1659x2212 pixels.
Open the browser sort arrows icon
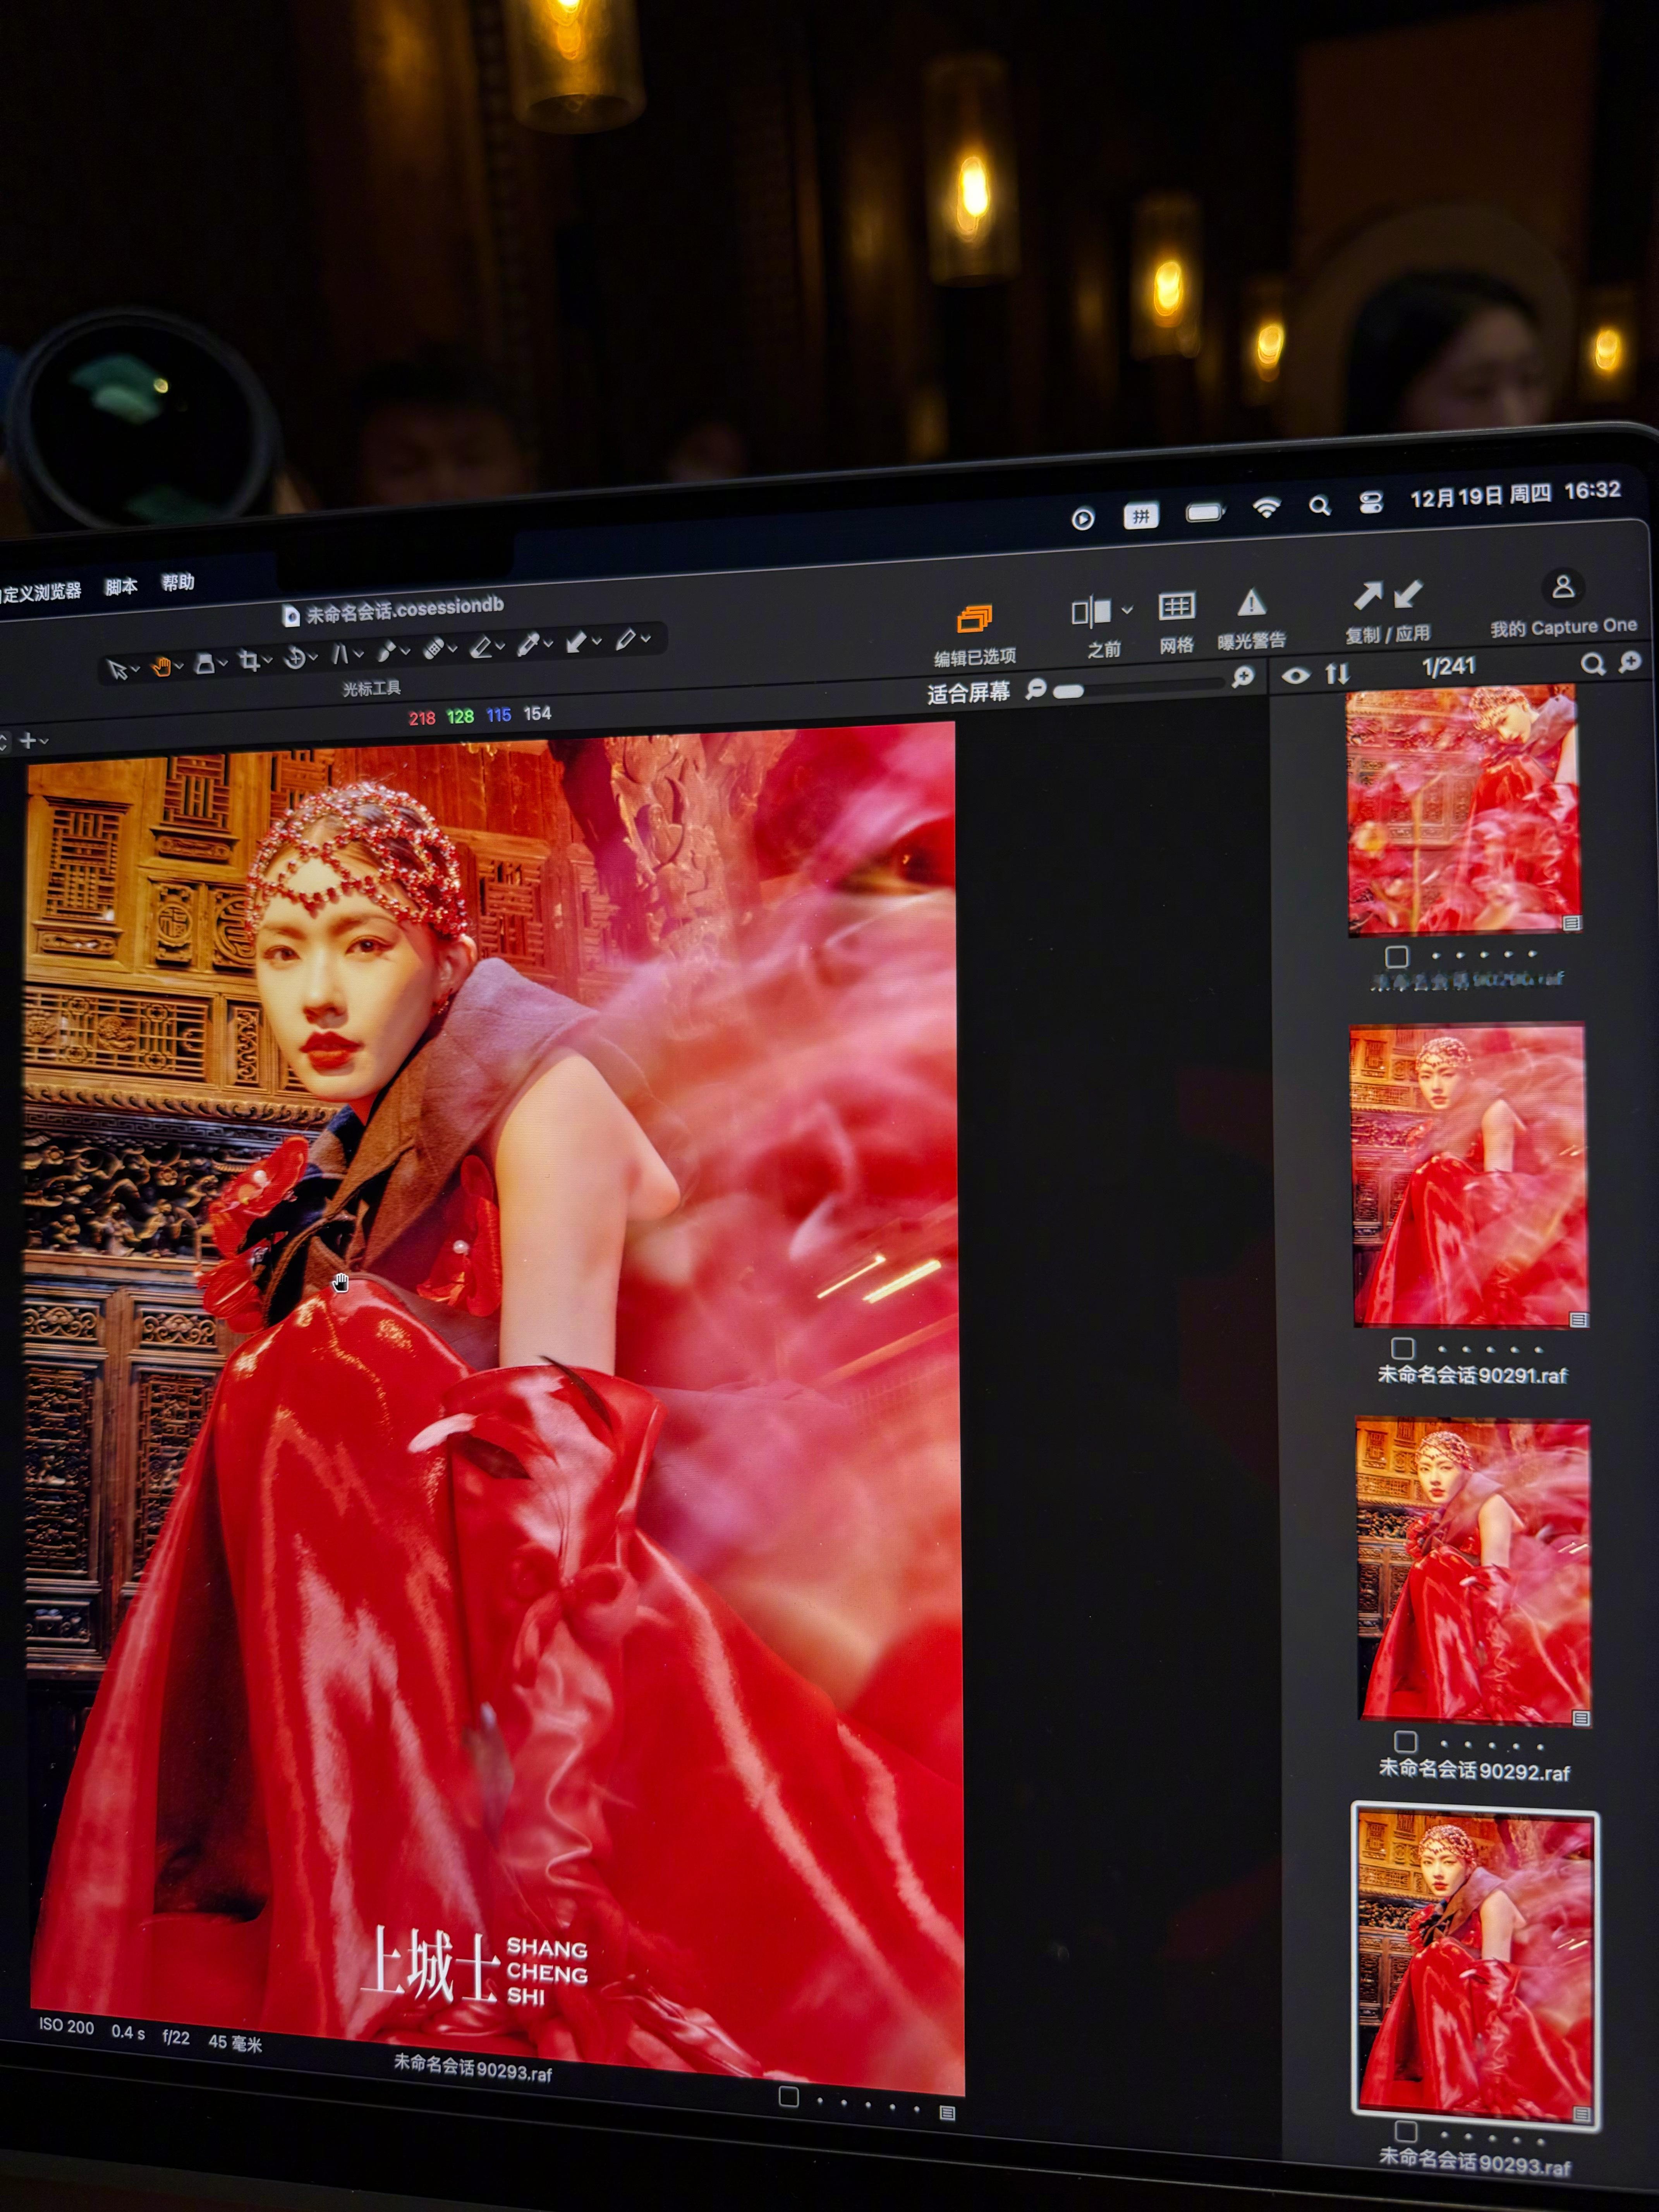coord(1337,673)
